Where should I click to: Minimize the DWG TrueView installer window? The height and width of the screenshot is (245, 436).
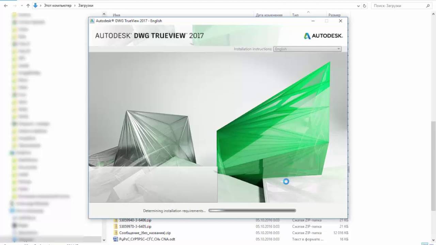coord(313,21)
